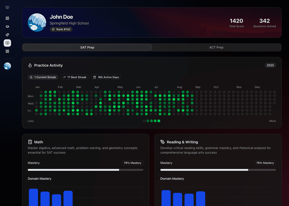Click the flame icon beside Practice Activity
Viewport: 289px width, 206px height.
pos(30,65)
